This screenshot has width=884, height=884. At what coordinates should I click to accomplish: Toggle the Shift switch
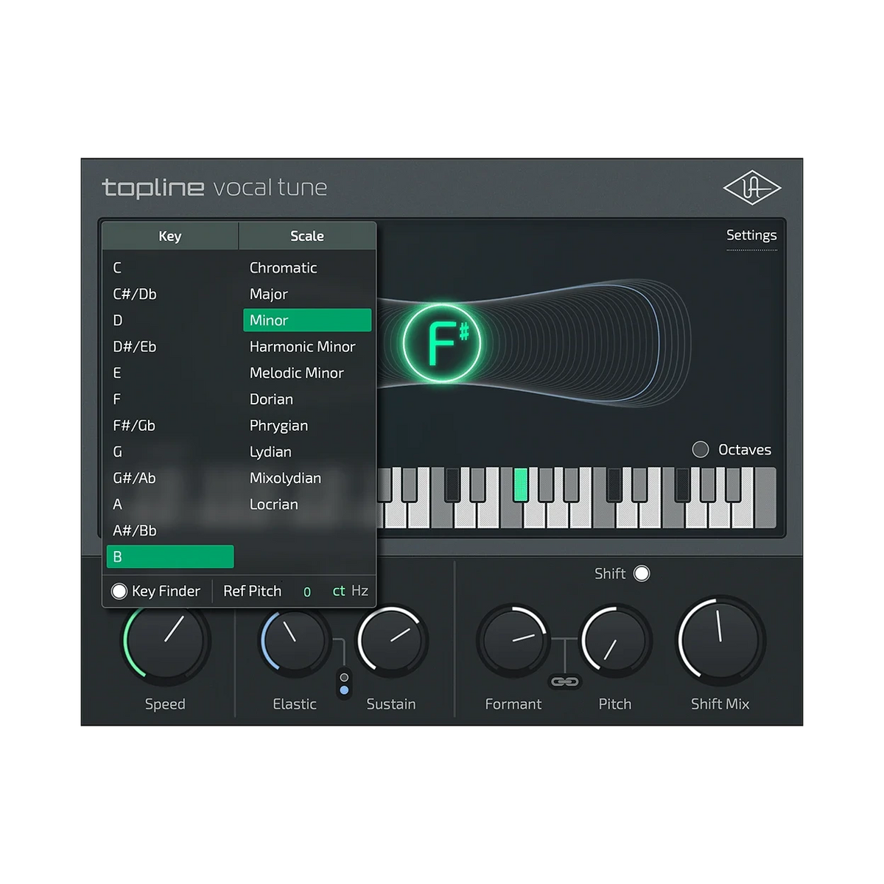click(642, 573)
